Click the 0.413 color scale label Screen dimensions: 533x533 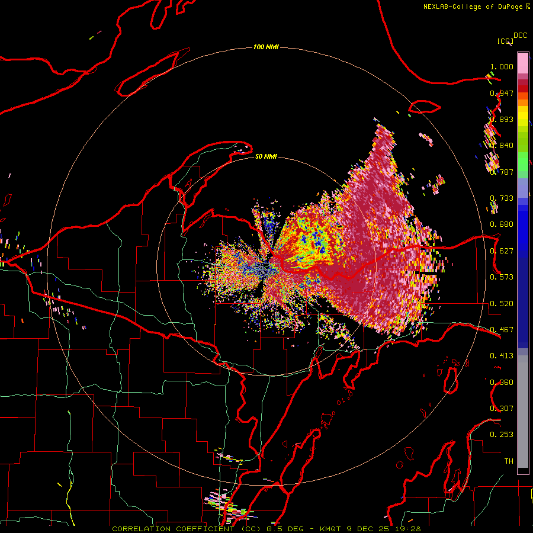click(502, 356)
